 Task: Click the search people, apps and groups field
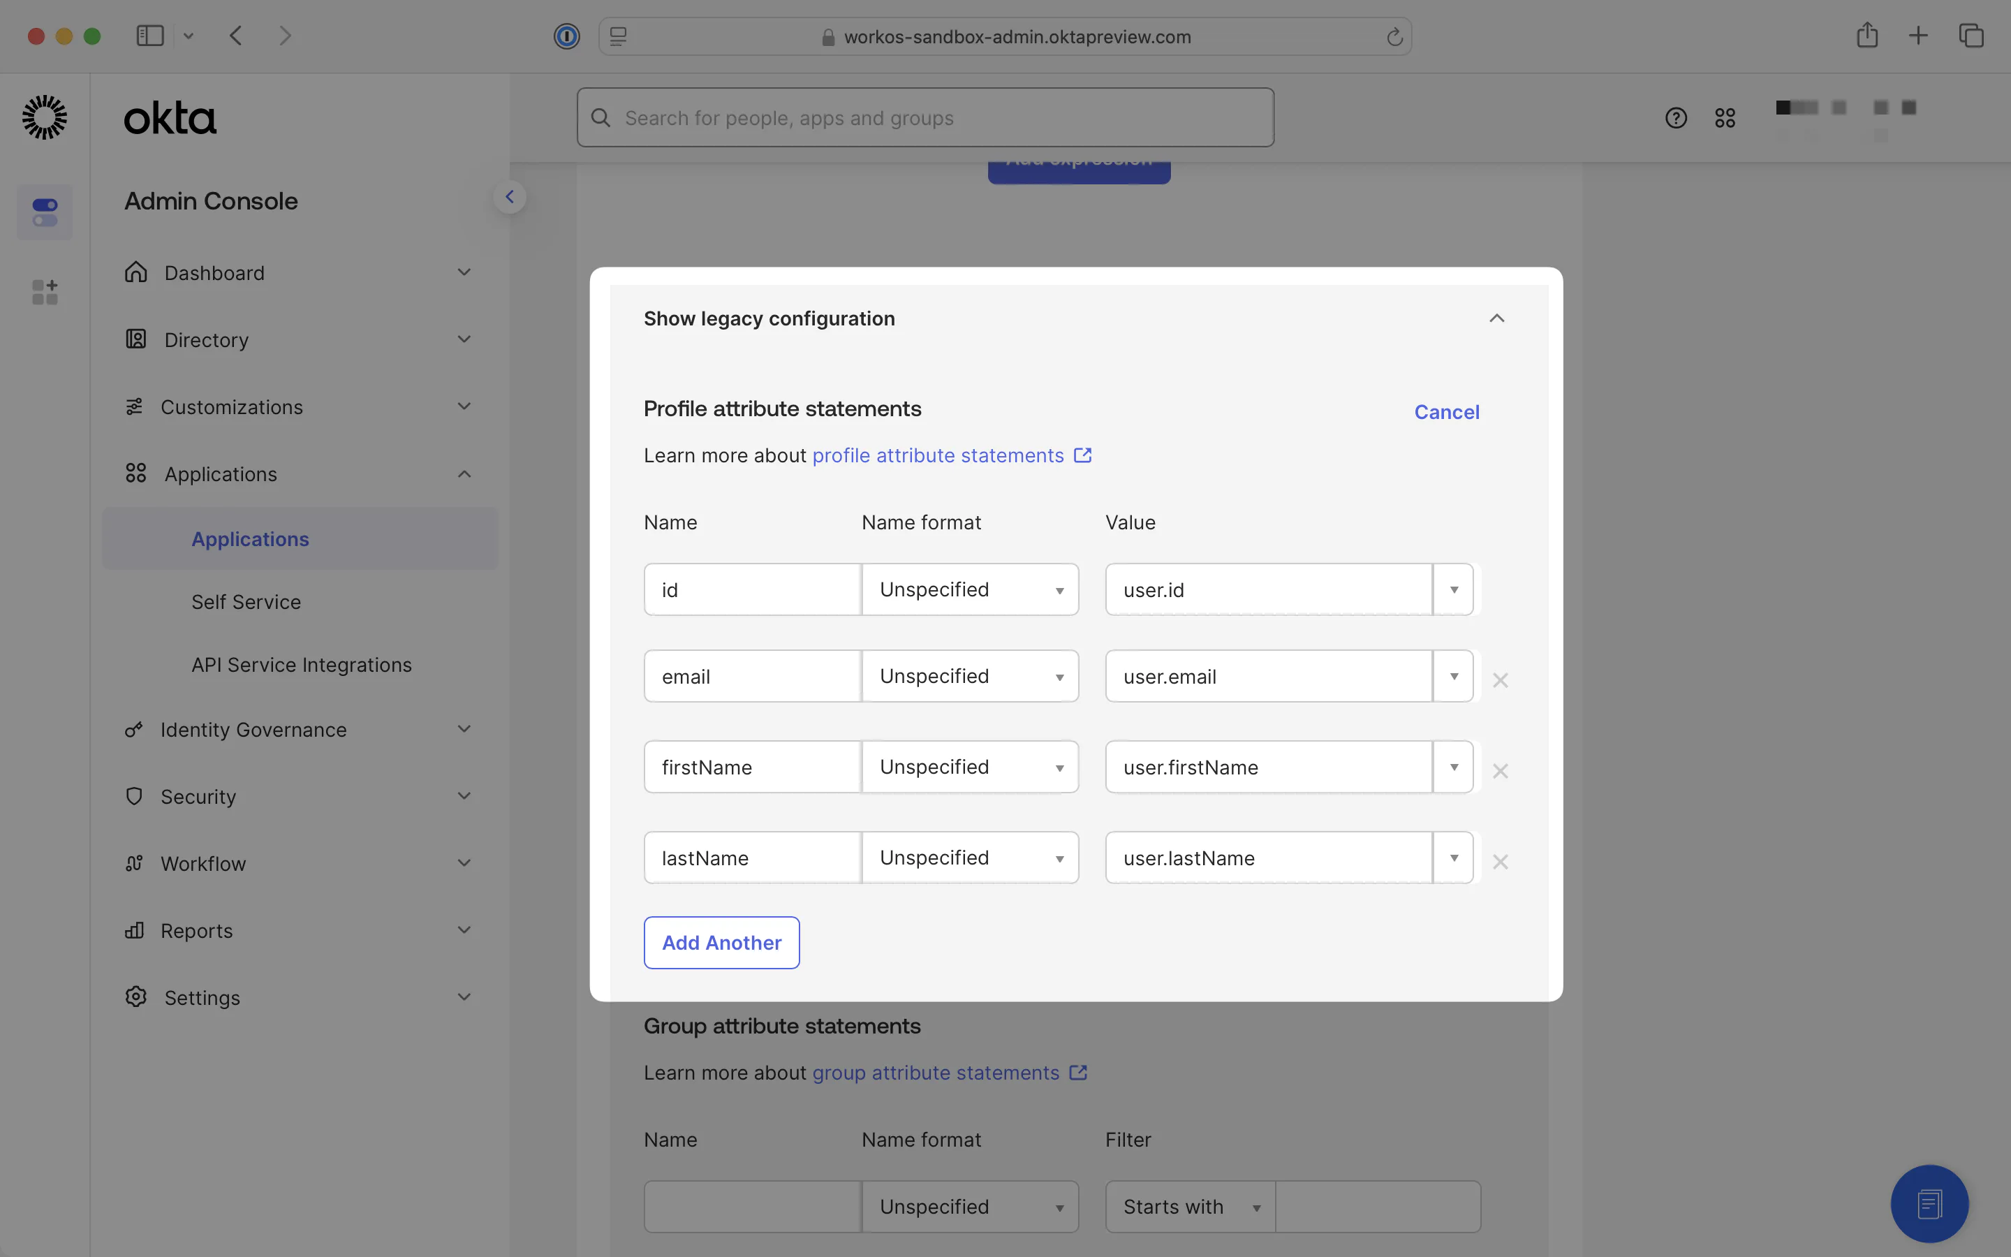926,118
